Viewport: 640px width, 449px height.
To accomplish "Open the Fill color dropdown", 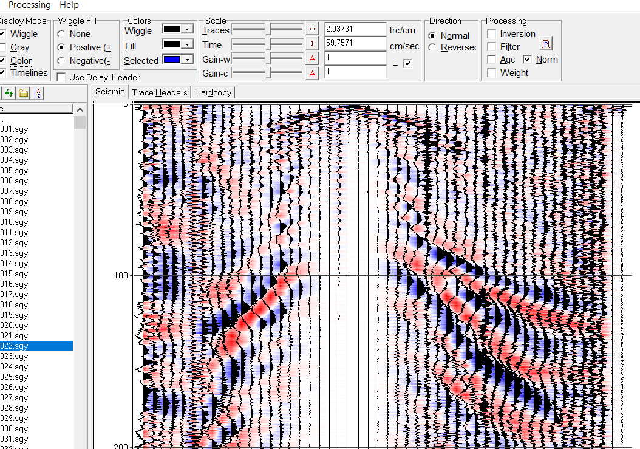I will [x=187, y=44].
